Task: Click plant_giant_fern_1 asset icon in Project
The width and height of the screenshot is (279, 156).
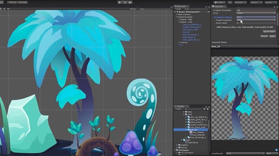Action: point(189,120)
